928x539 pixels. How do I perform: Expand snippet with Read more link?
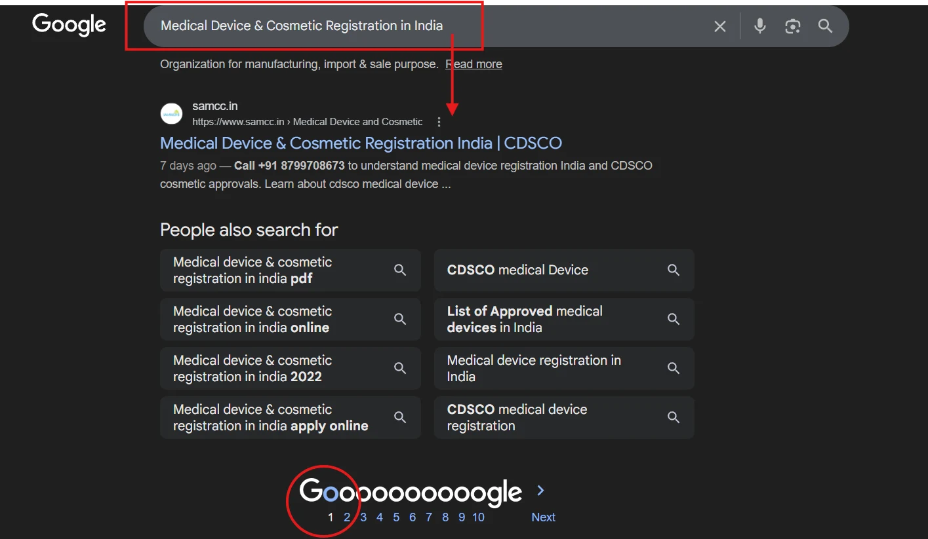click(x=474, y=64)
